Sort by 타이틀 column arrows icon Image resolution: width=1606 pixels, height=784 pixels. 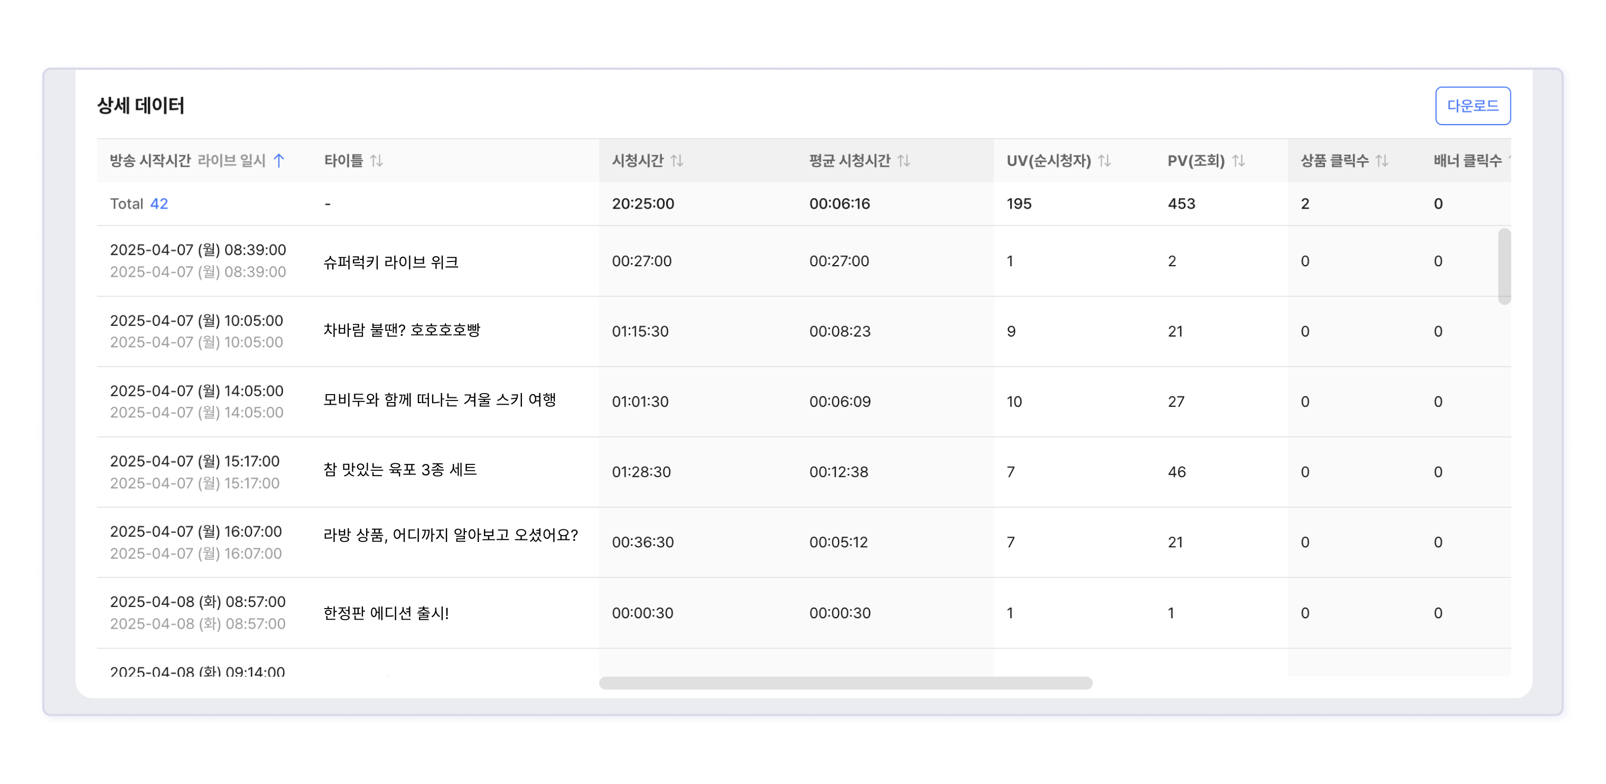(x=377, y=161)
